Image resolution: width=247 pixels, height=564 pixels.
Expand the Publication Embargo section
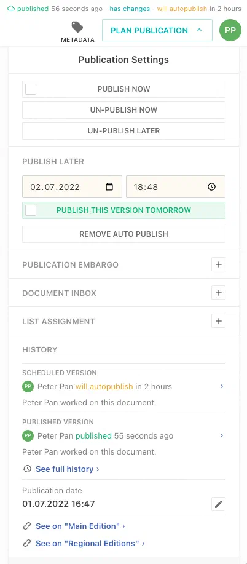coord(218,264)
